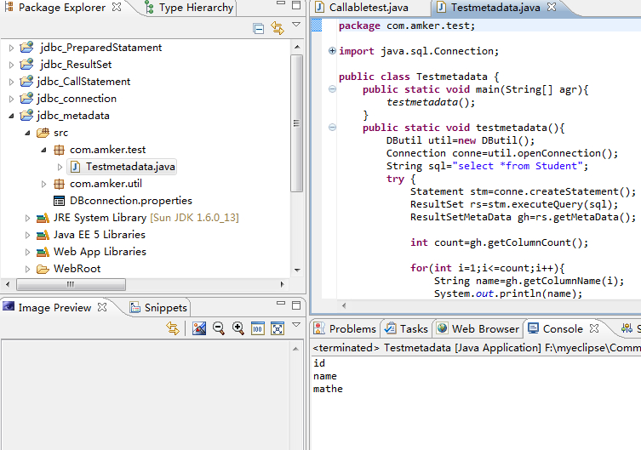Select jdbc_CallStatement project icon
641x450 pixels.
(27, 82)
